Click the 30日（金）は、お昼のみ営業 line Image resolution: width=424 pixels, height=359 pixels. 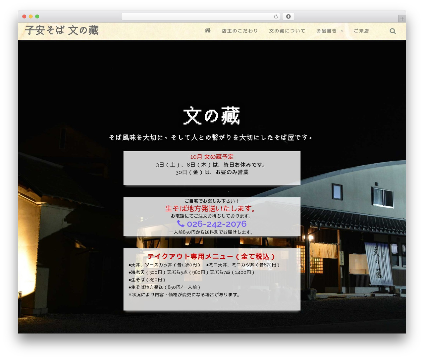coord(212,172)
